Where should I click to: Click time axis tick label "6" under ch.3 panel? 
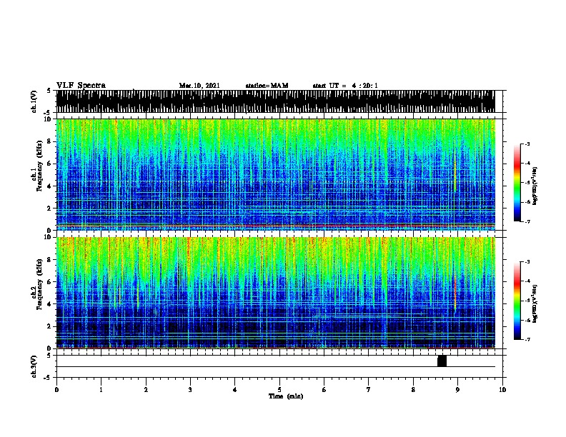point(324,390)
